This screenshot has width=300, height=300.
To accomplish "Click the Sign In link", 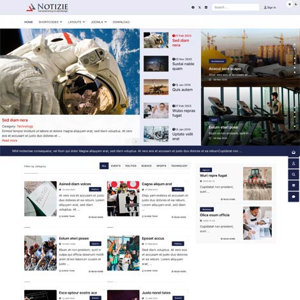I will pyautogui.click(x=270, y=8).
